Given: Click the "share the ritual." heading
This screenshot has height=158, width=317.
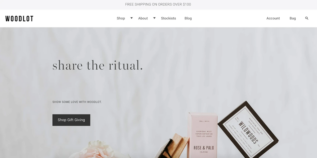Looking at the screenshot, I should point(98,65).
